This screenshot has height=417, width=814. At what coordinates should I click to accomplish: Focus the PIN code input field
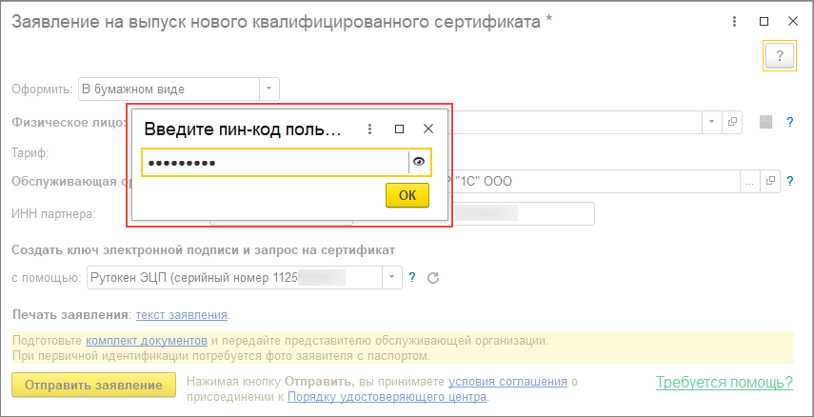274,162
